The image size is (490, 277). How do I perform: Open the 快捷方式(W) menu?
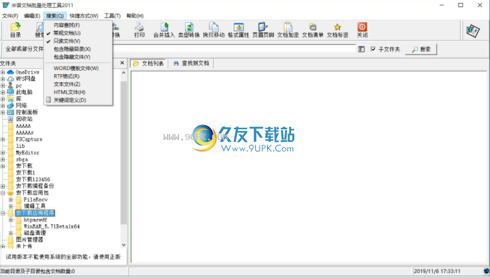point(84,16)
